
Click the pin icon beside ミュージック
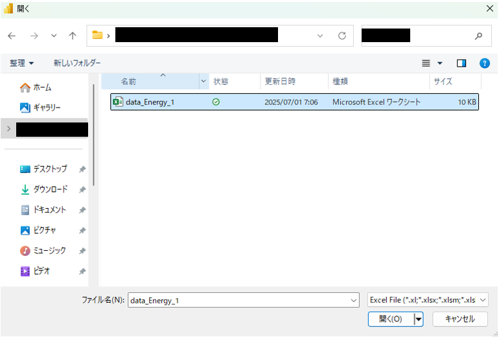pyautogui.click(x=82, y=251)
